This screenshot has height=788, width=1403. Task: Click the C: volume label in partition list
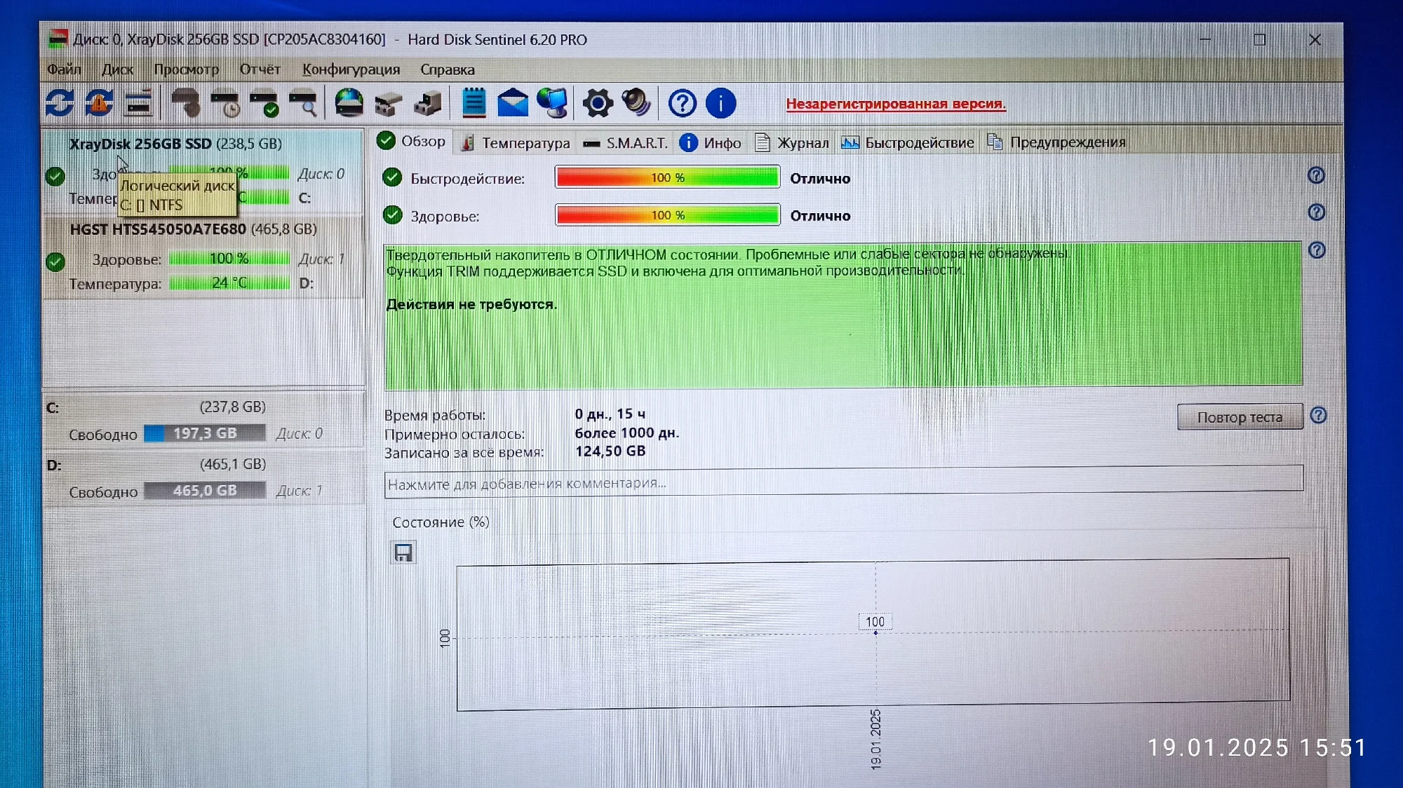(53, 408)
